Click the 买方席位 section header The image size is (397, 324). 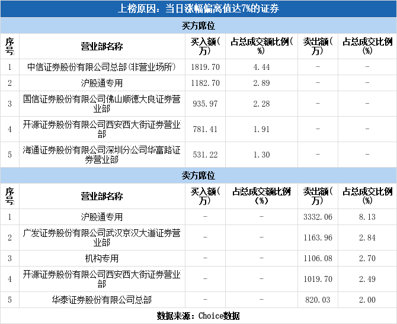click(x=198, y=25)
